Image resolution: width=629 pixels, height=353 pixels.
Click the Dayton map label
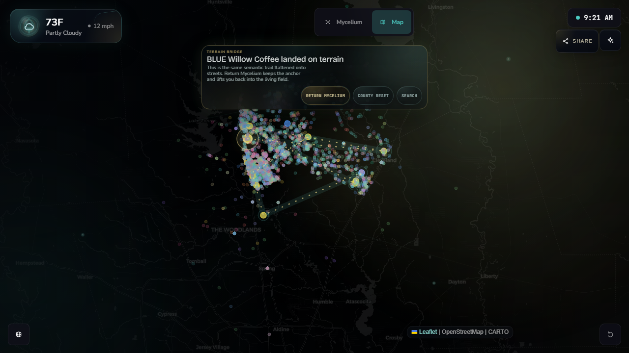[x=457, y=282]
